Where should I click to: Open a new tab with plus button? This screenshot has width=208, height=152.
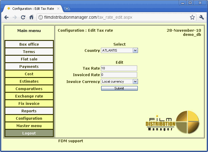[67, 9]
